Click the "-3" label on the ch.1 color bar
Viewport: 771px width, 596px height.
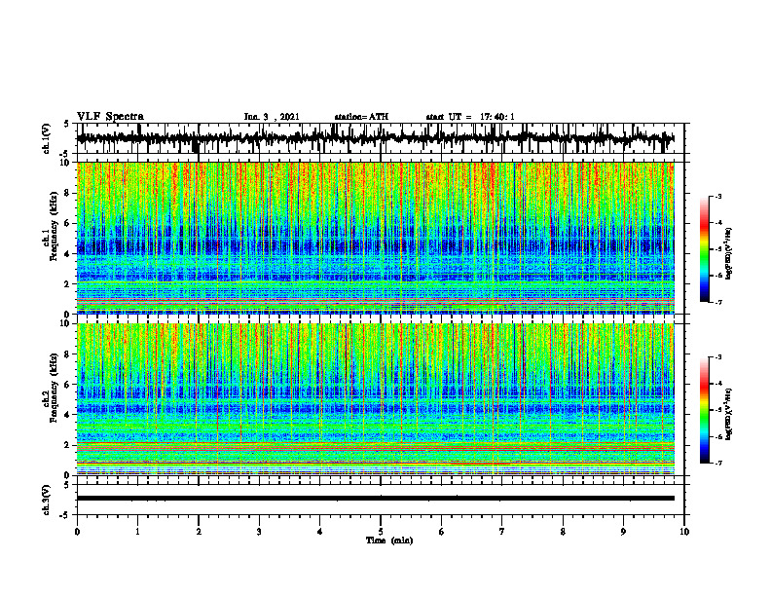coord(718,197)
